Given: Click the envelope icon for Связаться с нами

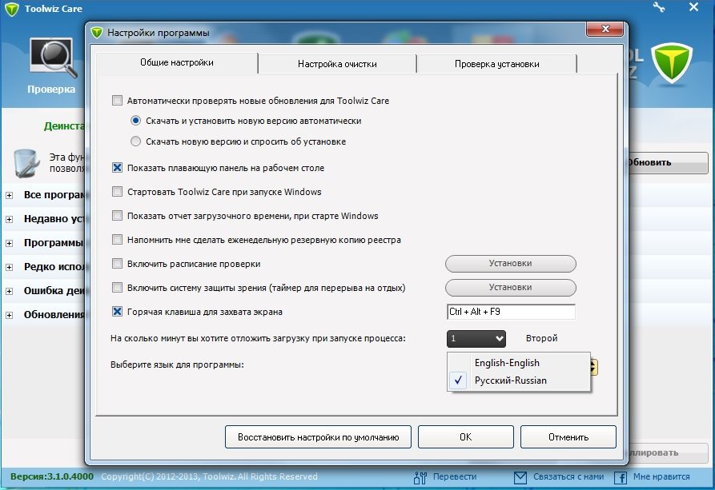Looking at the screenshot, I should click(520, 477).
